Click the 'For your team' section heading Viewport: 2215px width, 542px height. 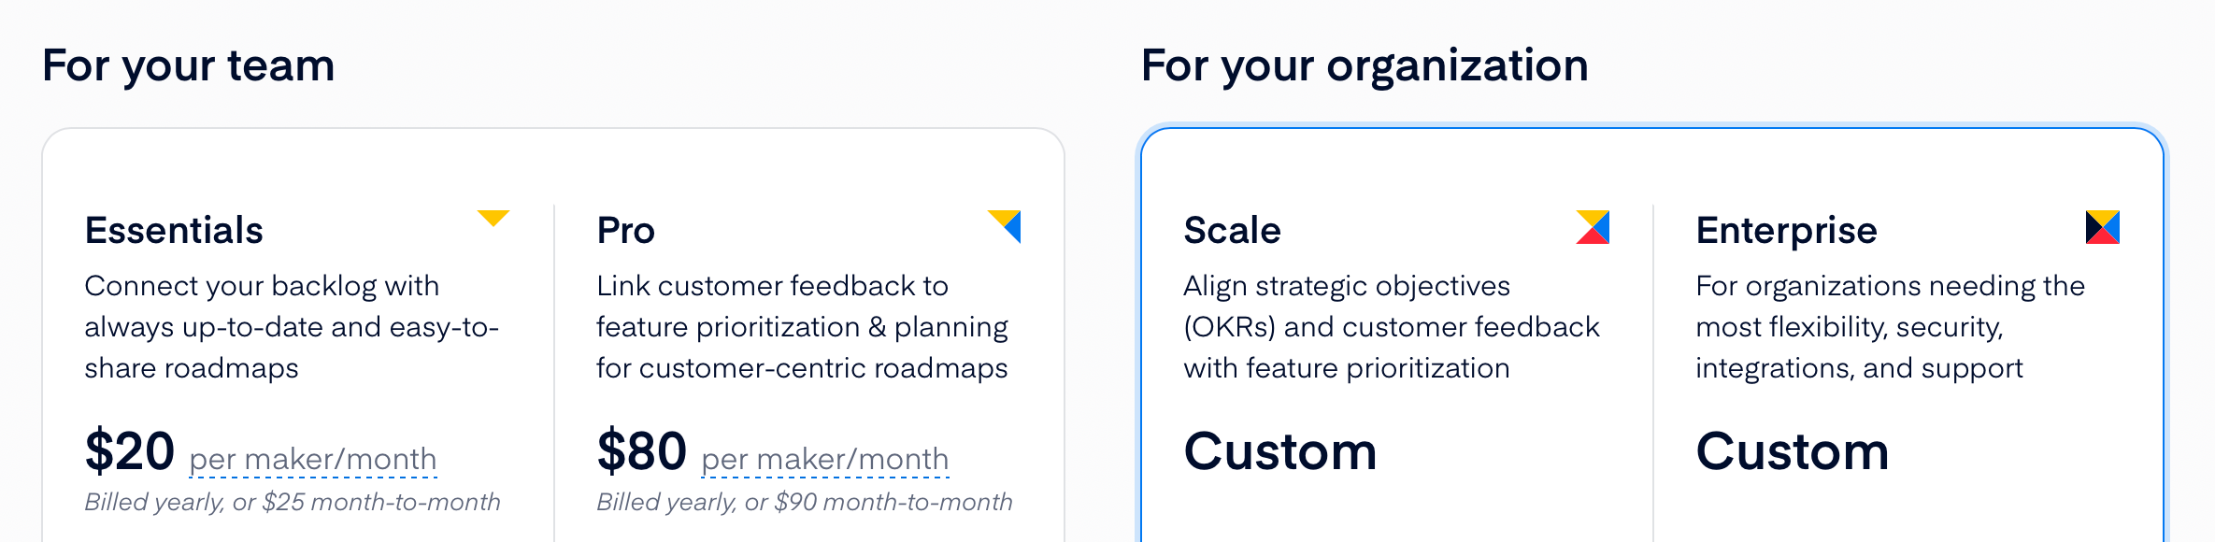[x=189, y=66]
